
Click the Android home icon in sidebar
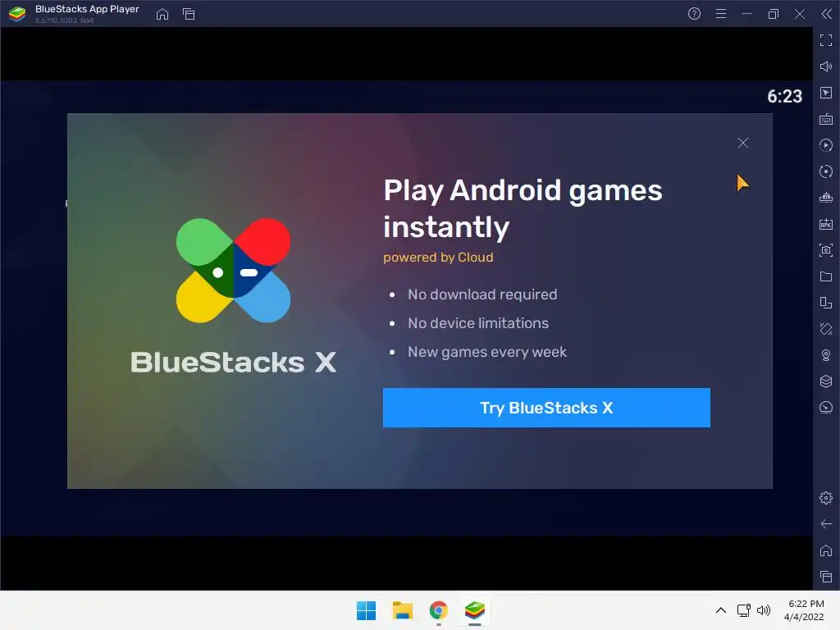point(826,550)
